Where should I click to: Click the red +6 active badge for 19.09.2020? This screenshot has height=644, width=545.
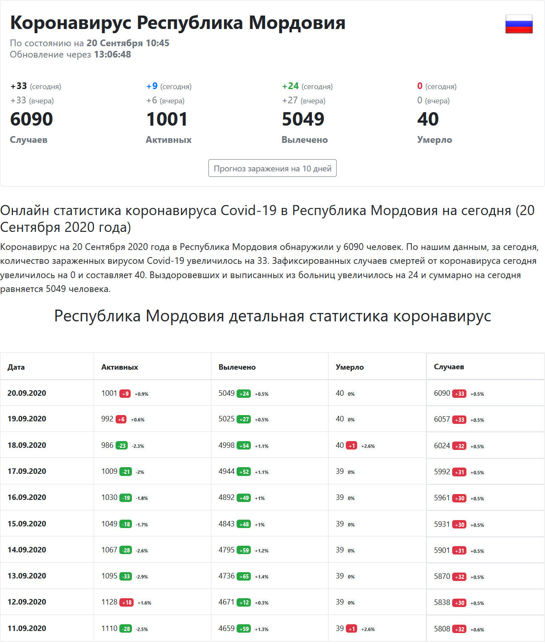tap(121, 419)
